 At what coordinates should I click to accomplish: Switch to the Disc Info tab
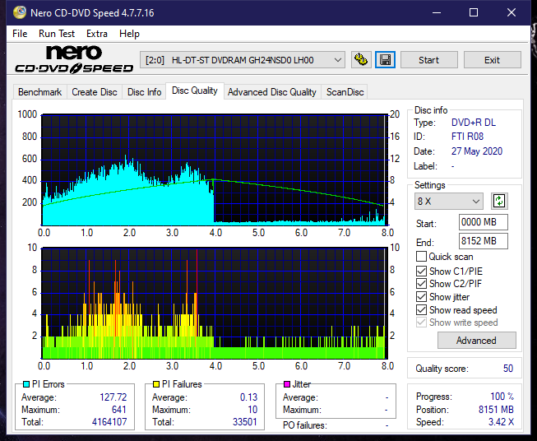click(x=144, y=92)
